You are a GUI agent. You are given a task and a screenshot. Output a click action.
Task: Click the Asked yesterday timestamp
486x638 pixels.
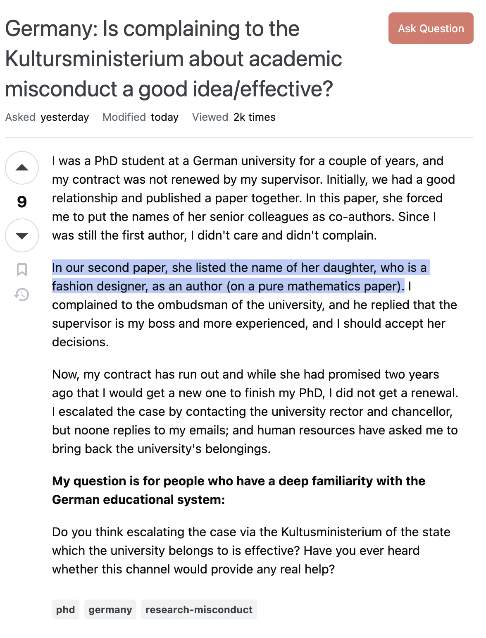tap(47, 117)
